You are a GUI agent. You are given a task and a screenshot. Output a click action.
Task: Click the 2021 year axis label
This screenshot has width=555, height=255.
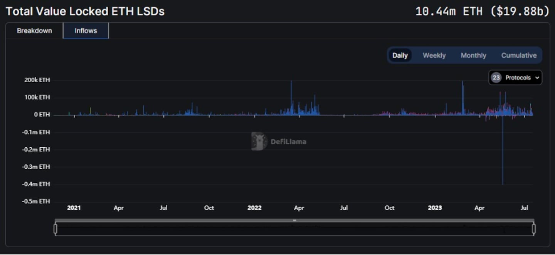(74, 208)
